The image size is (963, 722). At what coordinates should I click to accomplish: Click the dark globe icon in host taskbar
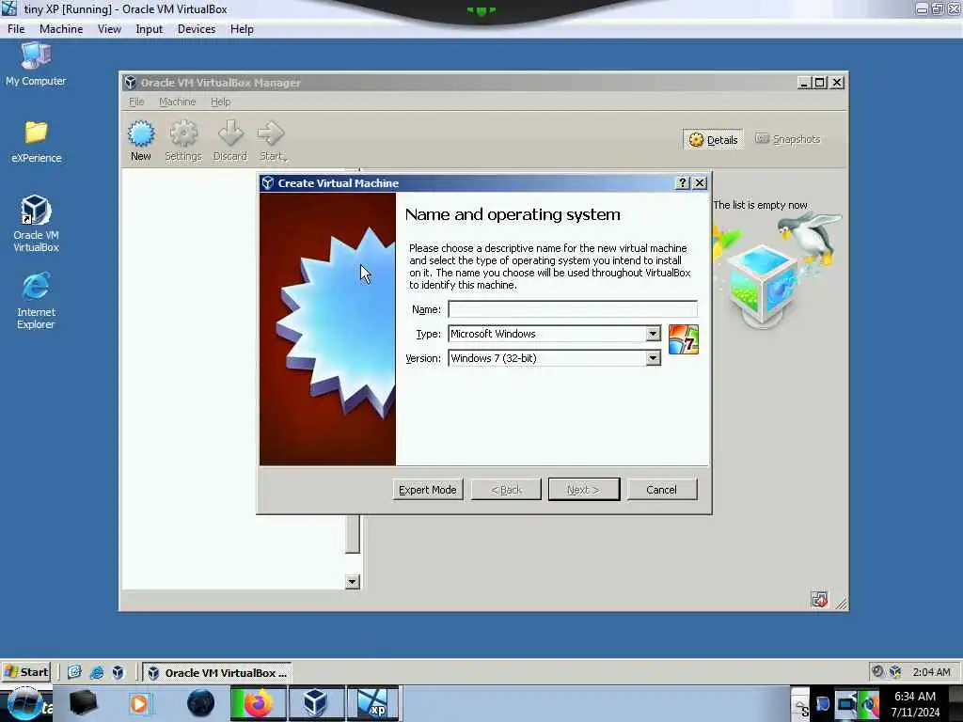pyautogui.click(x=201, y=703)
